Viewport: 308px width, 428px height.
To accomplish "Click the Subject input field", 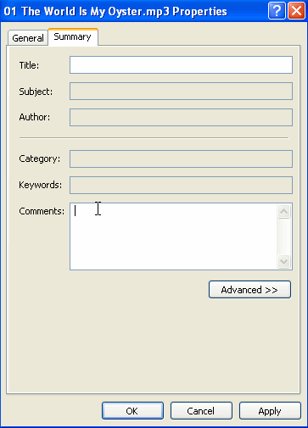I will point(181,91).
